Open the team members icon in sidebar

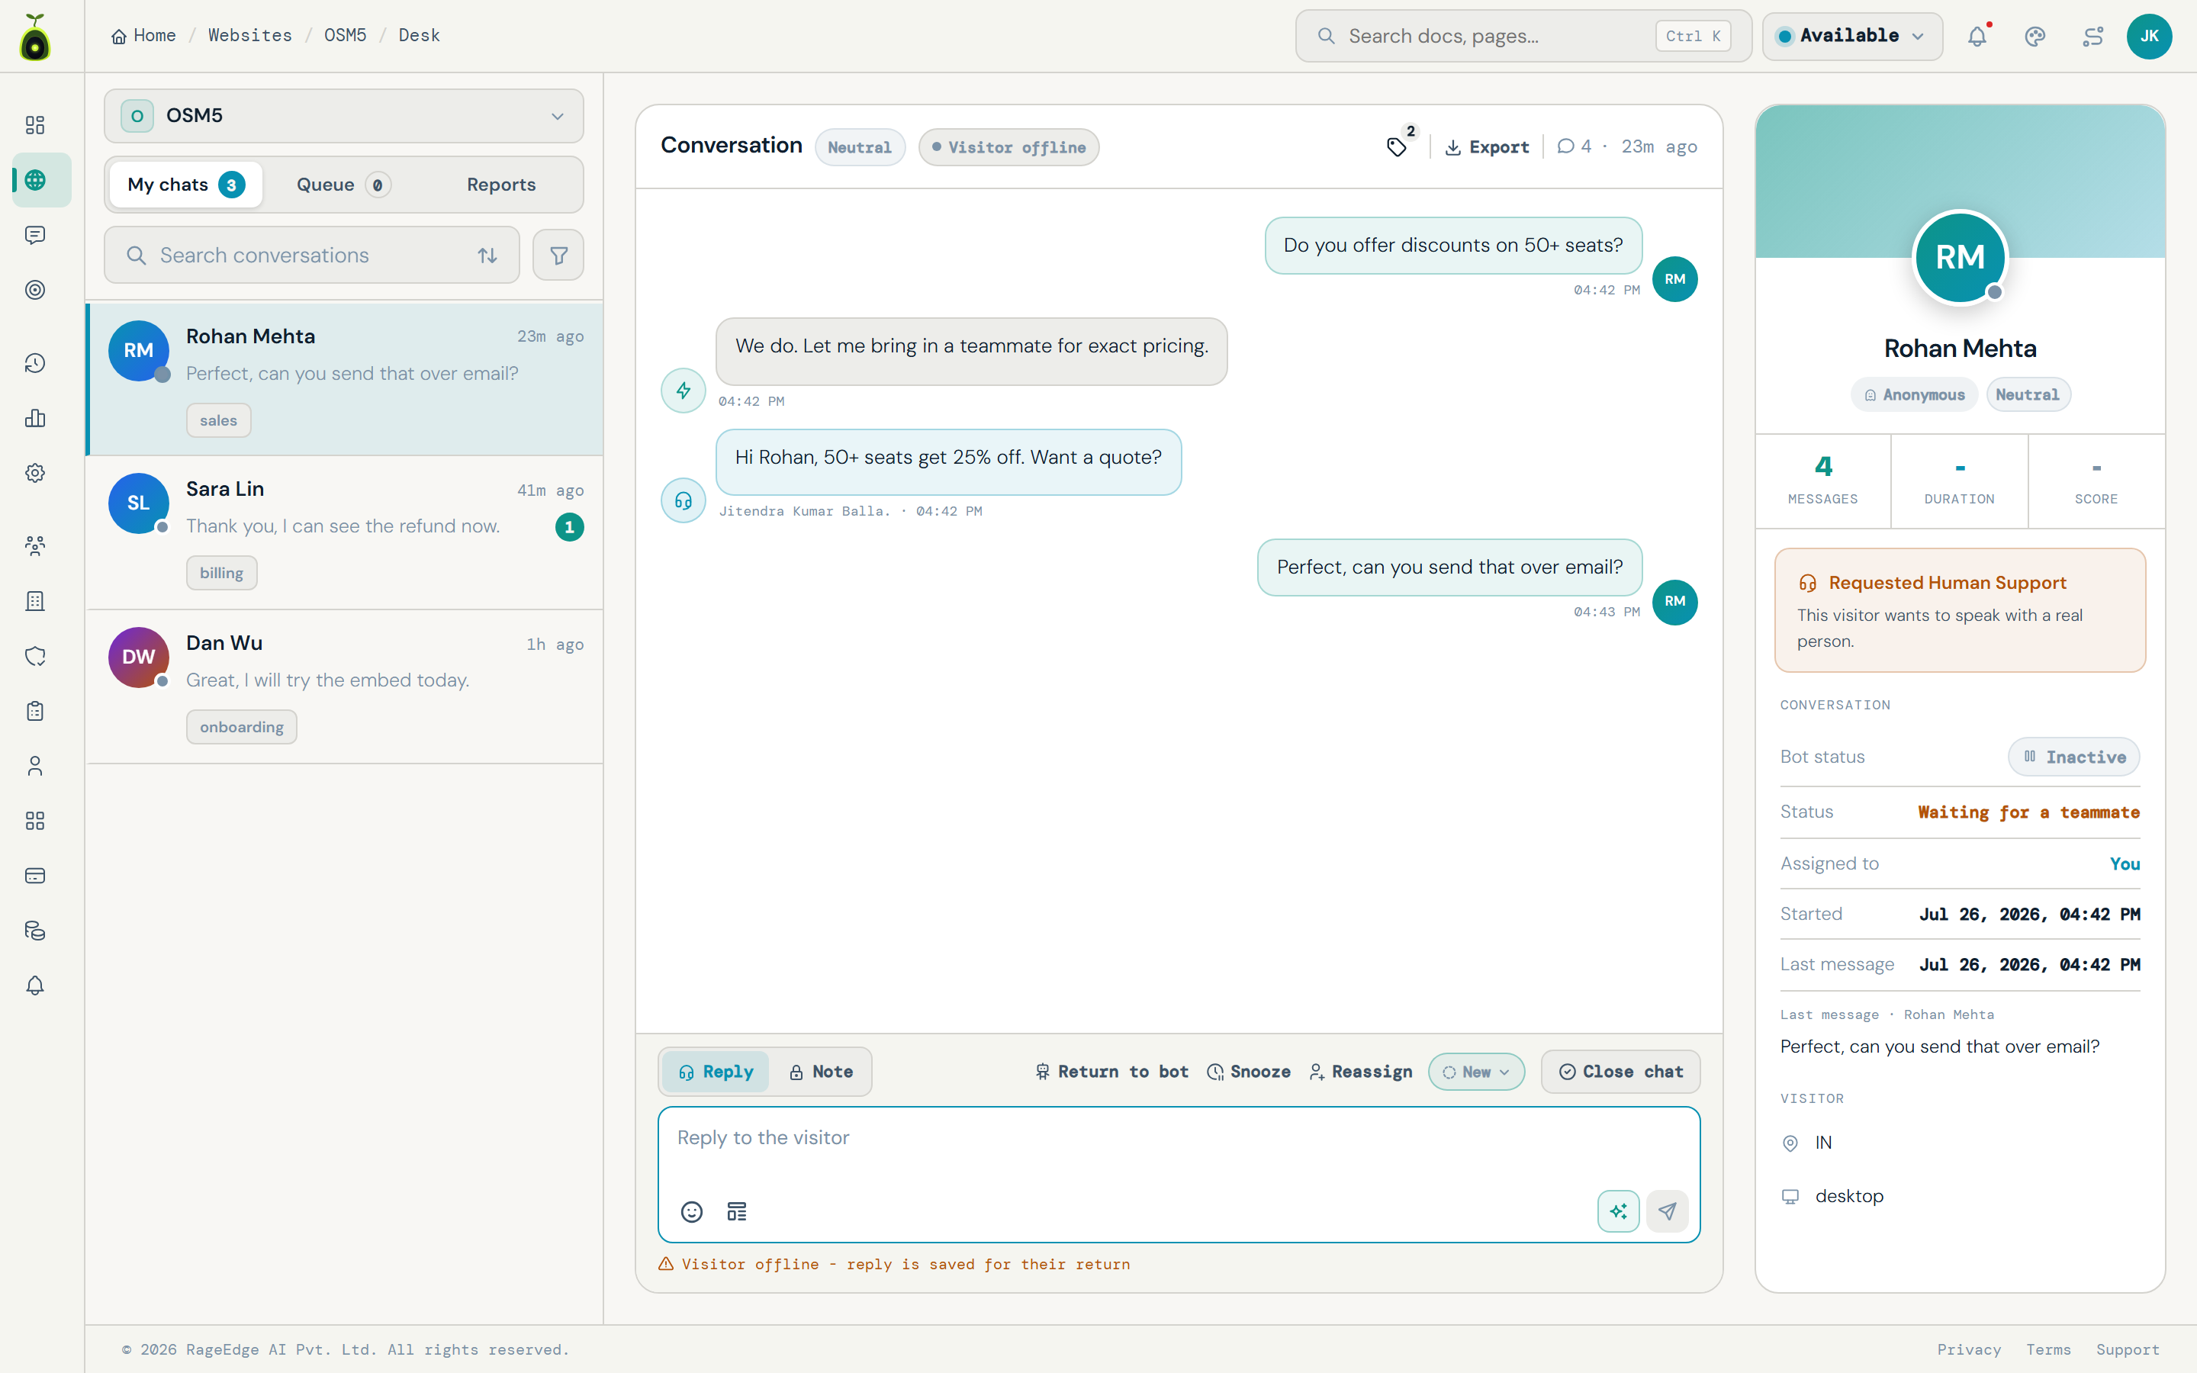click(x=34, y=545)
